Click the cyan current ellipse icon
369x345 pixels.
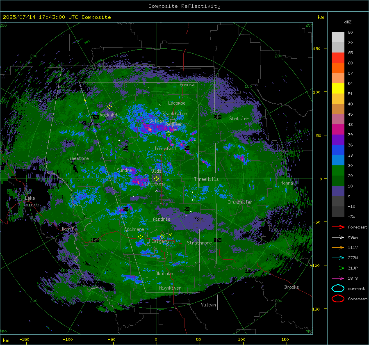[x=338, y=288]
